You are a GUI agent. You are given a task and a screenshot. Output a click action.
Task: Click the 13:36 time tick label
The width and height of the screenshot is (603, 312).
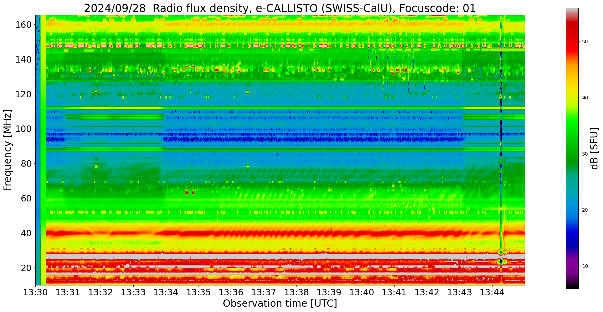coord(231,293)
